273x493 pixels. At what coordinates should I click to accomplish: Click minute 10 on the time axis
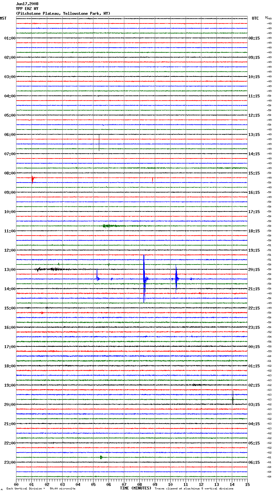click(170, 484)
